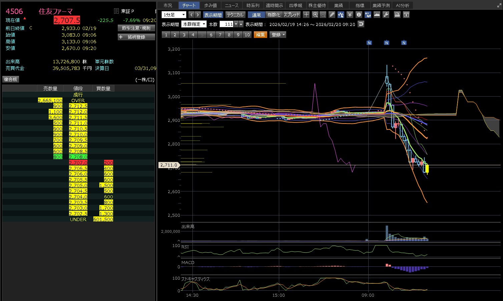503x301 pixels.
Task: Open the info circle icon
Action: [x=359, y=15]
